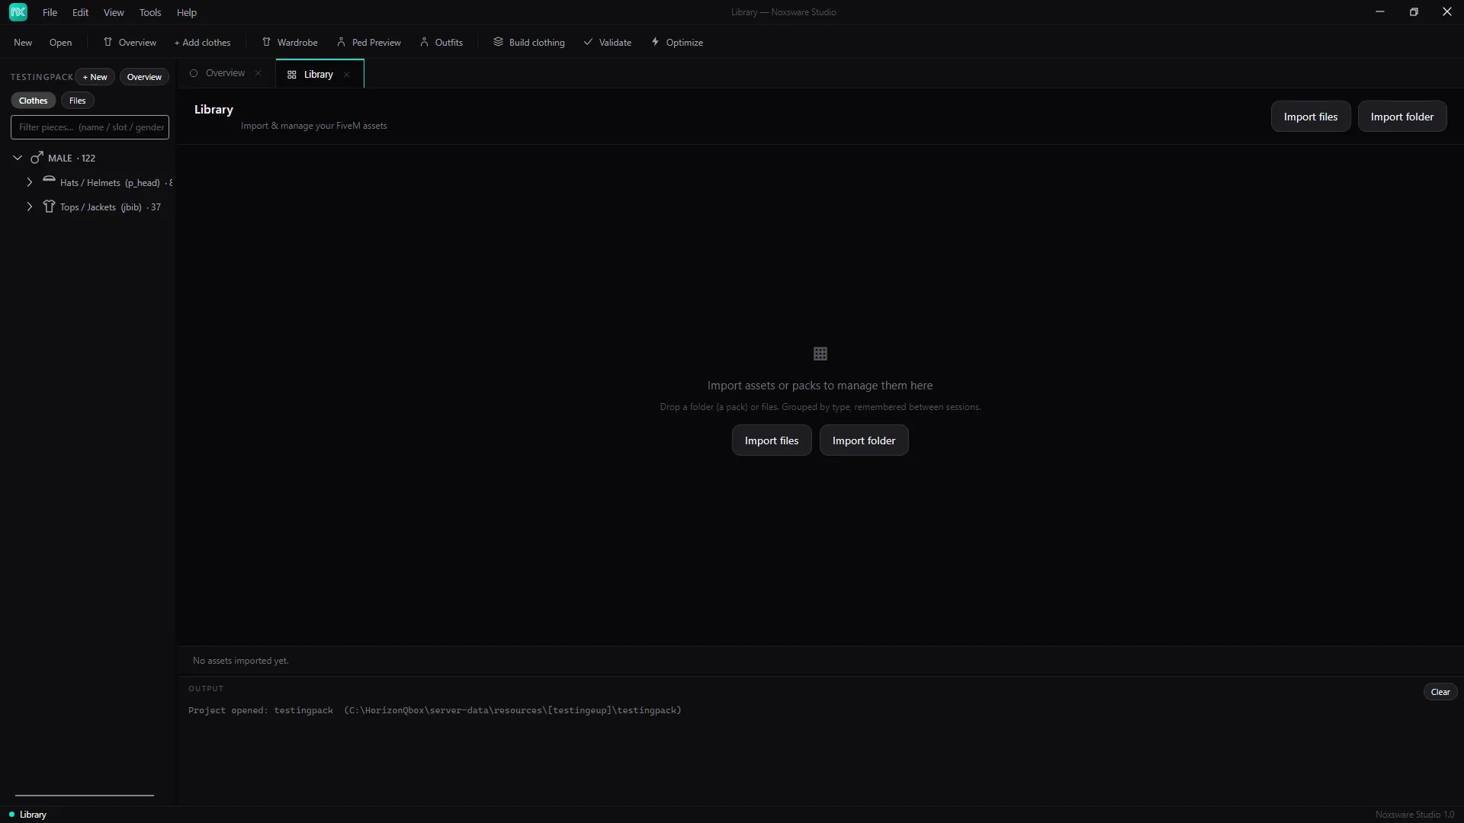Click the Filter pieces search field
Screen dimensions: 1464x823
tap(90, 127)
